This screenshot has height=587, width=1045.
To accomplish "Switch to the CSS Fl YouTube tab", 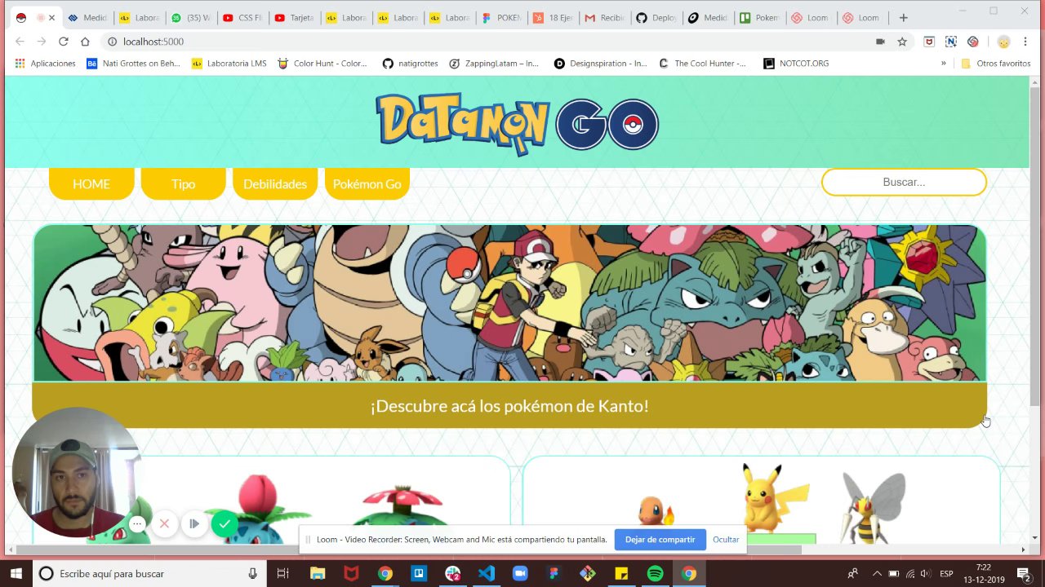I will pyautogui.click(x=243, y=17).
